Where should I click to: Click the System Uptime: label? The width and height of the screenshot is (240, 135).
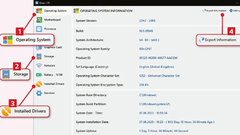[86, 131]
